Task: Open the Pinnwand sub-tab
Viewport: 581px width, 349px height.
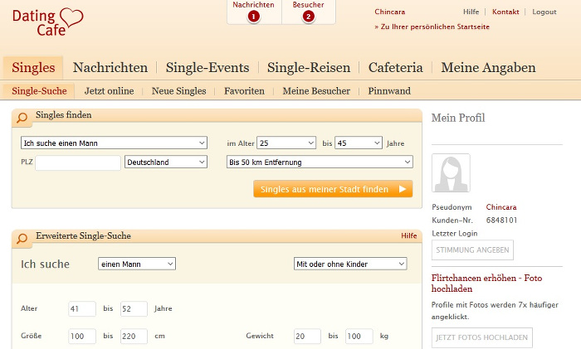Action: (x=389, y=91)
